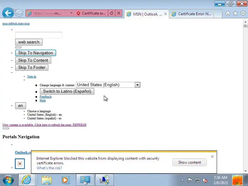This screenshot has height=186, width=248.
Task: Open Windows Explorer folder on taskbar
Action: point(47,180)
